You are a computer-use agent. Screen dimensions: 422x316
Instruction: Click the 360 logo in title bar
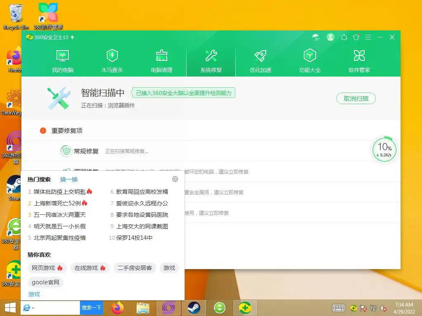[30, 37]
